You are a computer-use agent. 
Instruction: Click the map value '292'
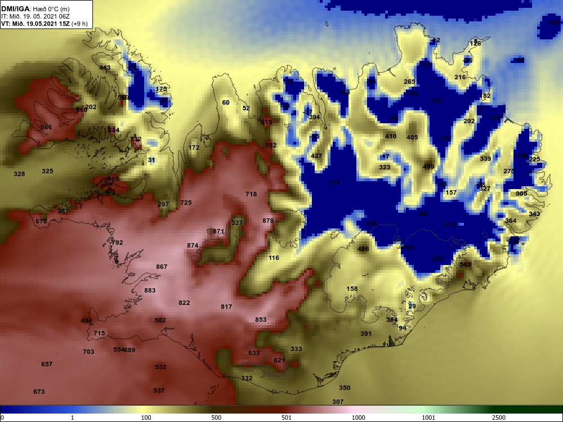pos(470,121)
